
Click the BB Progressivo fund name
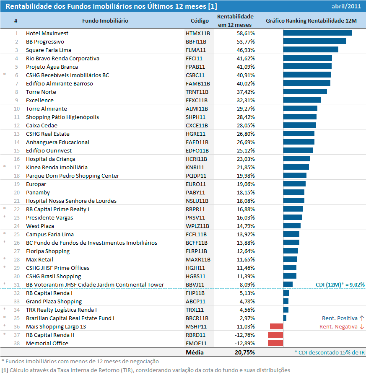pos(45,41)
